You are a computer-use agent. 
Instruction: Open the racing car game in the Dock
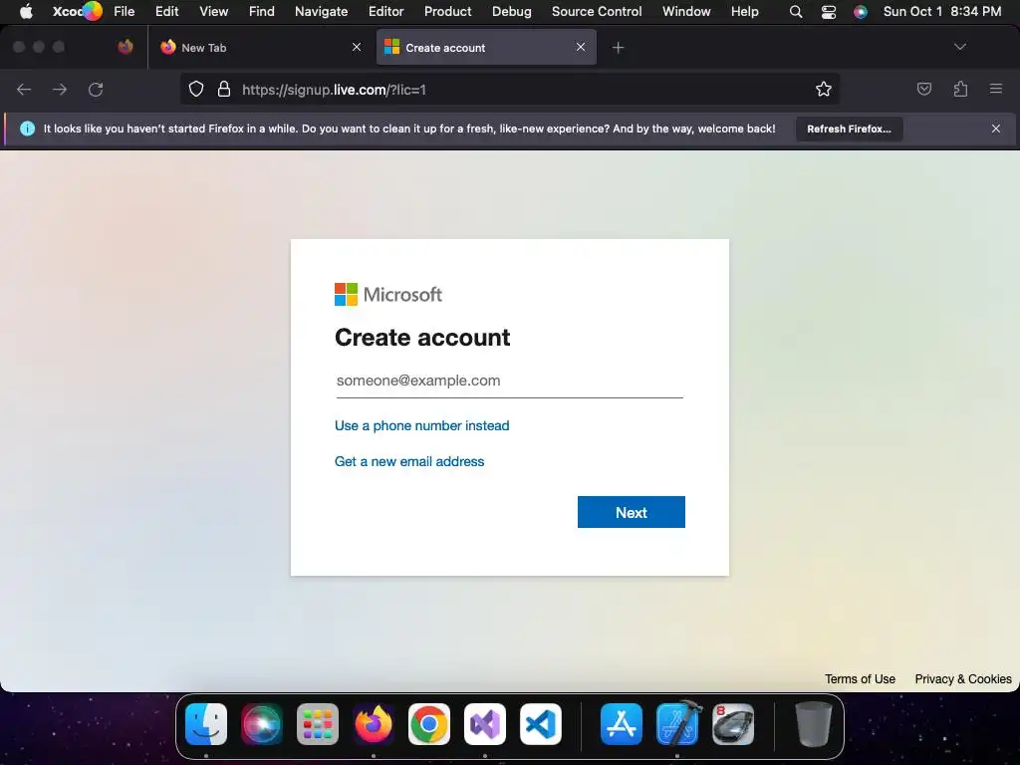[733, 724]
